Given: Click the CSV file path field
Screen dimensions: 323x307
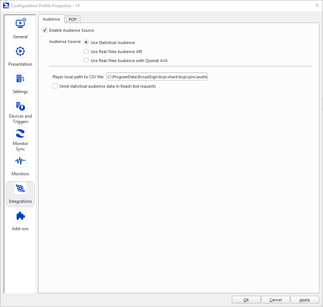Looking at the screenshot, I should (x=157, y=77).
